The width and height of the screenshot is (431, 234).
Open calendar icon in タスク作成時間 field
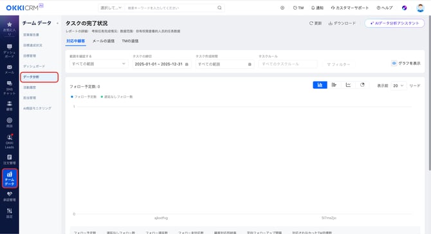click(x=250, y=64)
